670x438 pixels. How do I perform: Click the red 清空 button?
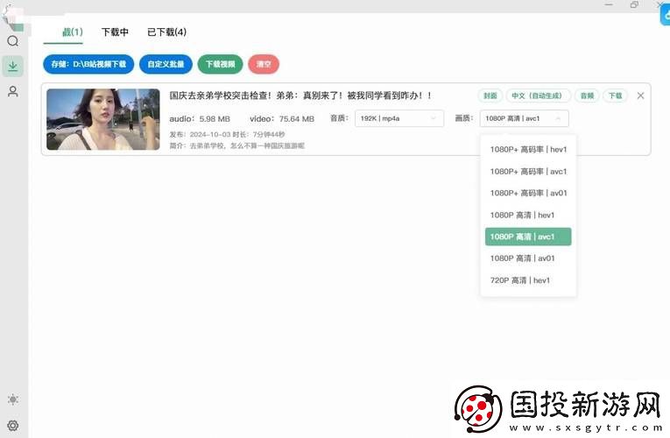(x=264, y=64)
